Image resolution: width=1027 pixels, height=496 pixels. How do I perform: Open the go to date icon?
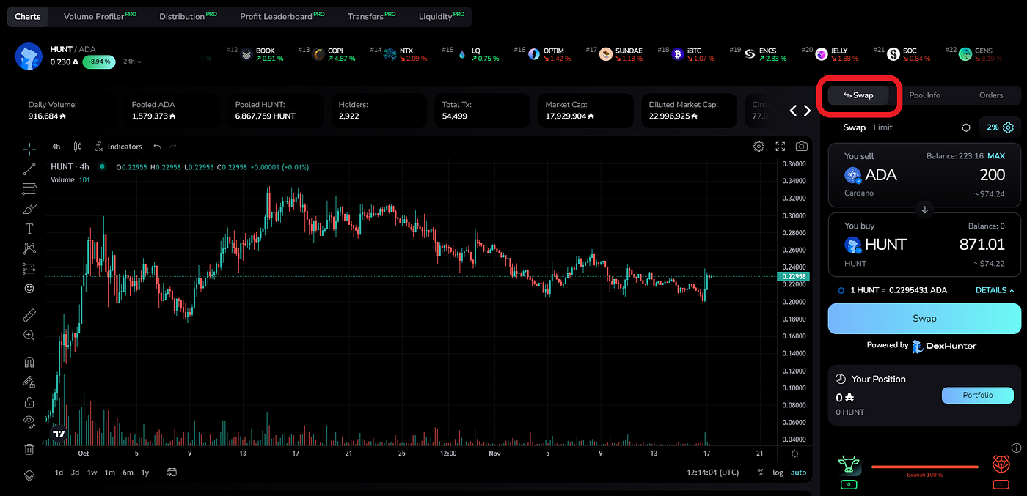[172, 473]
